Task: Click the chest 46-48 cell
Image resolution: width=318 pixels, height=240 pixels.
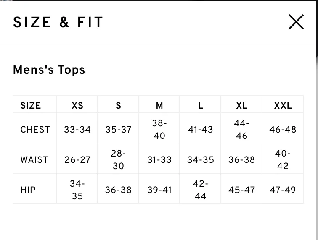Action: 283,130
